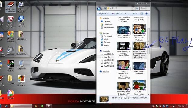Click the 2NE1 - I LOVE YOU [Cover] filename

[139, 19]
